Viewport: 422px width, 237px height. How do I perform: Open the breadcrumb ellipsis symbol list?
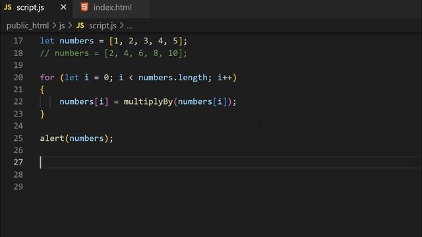click(130, 26)
